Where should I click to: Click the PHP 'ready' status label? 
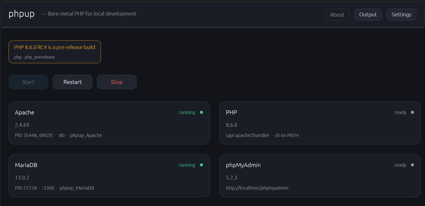pyautogui.click(x=400, y=113)
